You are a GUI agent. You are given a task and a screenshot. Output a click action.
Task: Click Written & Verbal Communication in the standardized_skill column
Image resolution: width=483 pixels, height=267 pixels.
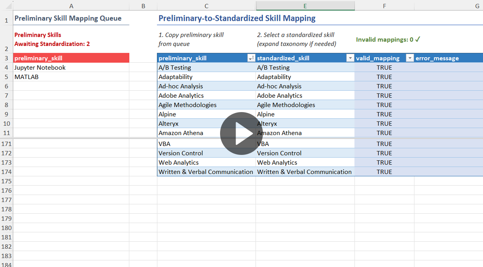305,172
